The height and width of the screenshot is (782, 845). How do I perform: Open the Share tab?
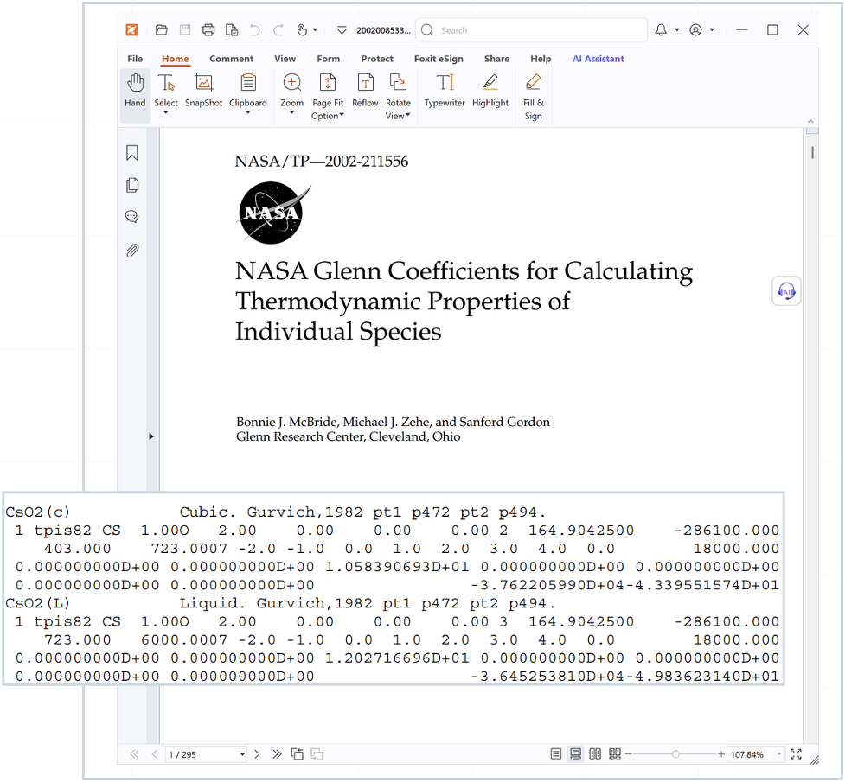tap(496, 59)
